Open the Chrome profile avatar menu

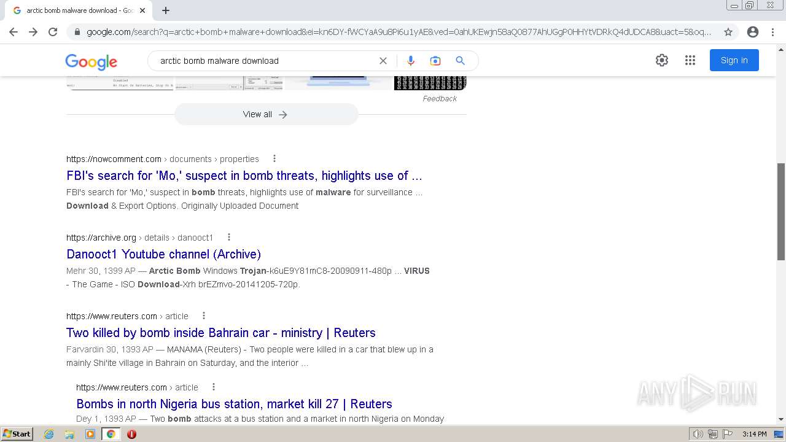point(753,32)
